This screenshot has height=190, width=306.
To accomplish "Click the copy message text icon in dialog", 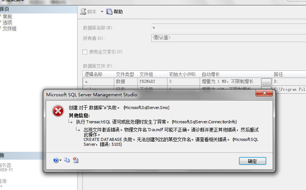I will tap(67, 160).
